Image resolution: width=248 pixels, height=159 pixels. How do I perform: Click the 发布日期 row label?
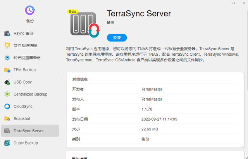pyautogui.click(x=80, y=119)
